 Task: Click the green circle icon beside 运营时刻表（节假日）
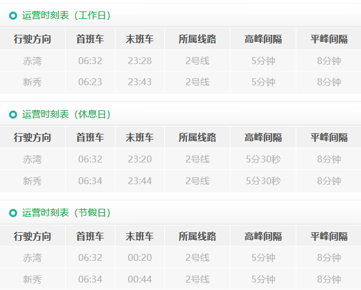pyautogui.click(x=13, y=213)
